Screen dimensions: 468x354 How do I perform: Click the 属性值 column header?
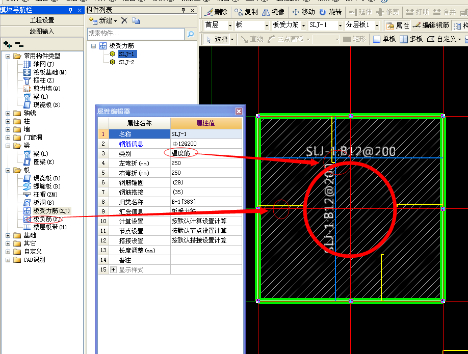(206, 123)
